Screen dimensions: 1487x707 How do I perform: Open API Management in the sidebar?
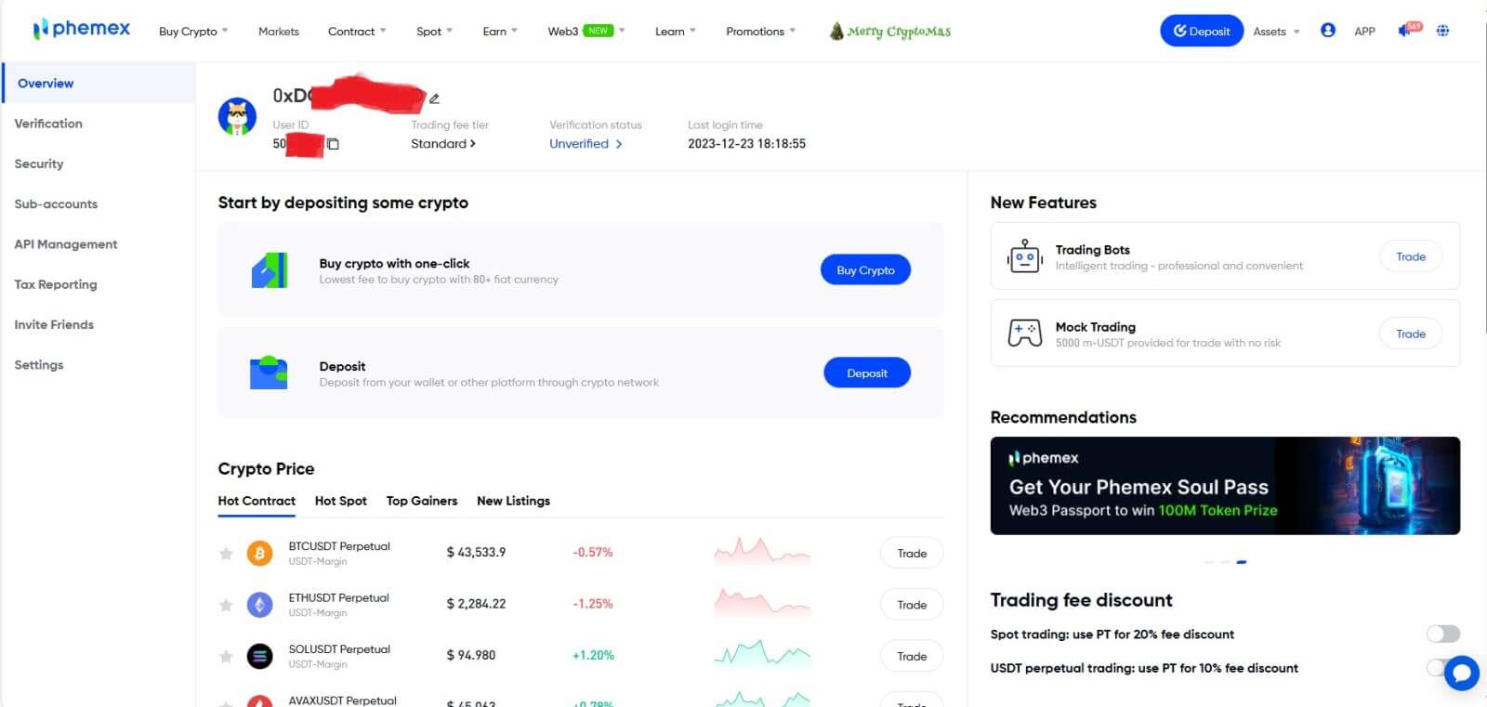tap(66, 244)
